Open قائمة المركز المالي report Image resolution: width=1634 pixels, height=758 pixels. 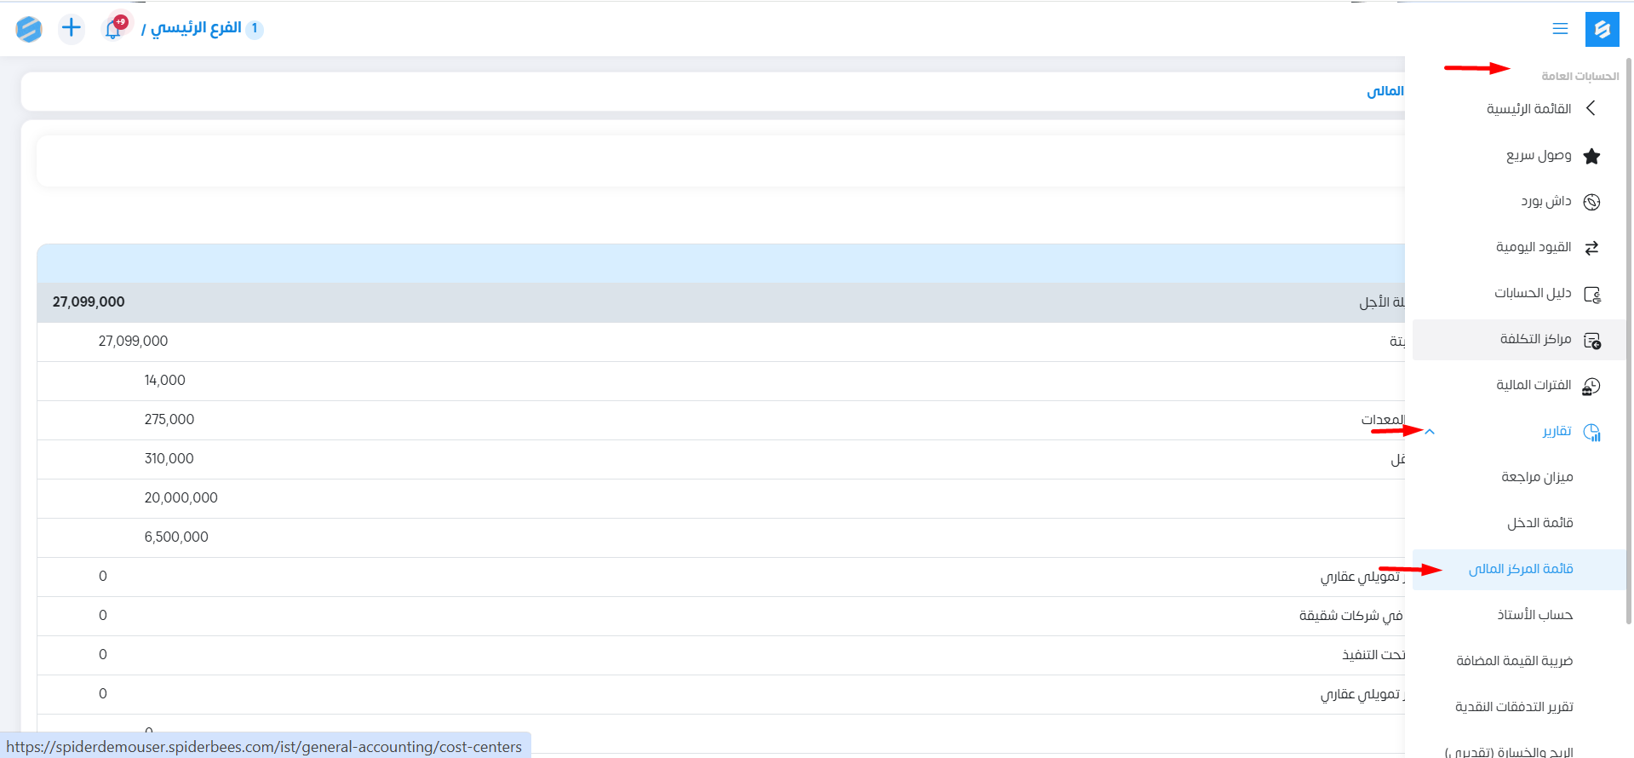(1521, 569)
